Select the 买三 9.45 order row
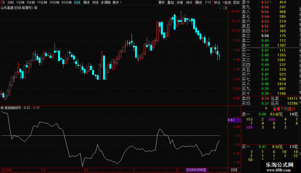This screenshot has width=301, height=173. coord(270,60)
